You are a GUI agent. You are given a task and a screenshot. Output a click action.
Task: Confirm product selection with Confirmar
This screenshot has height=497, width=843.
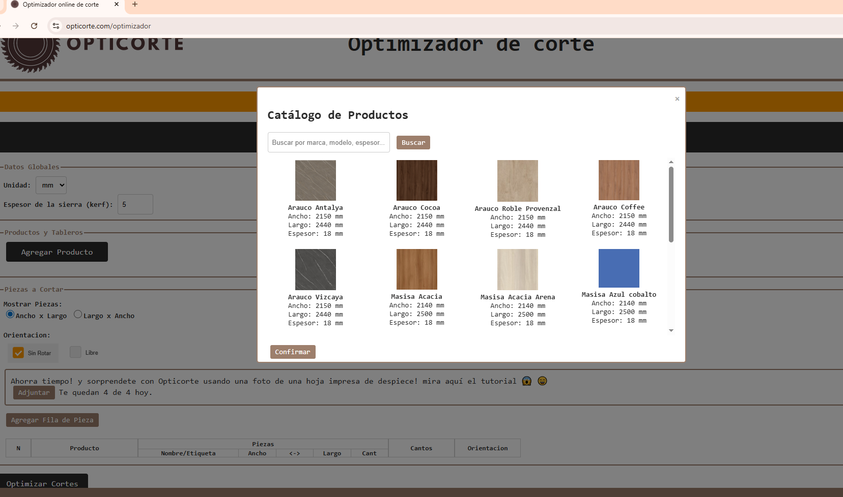[293, 352]
